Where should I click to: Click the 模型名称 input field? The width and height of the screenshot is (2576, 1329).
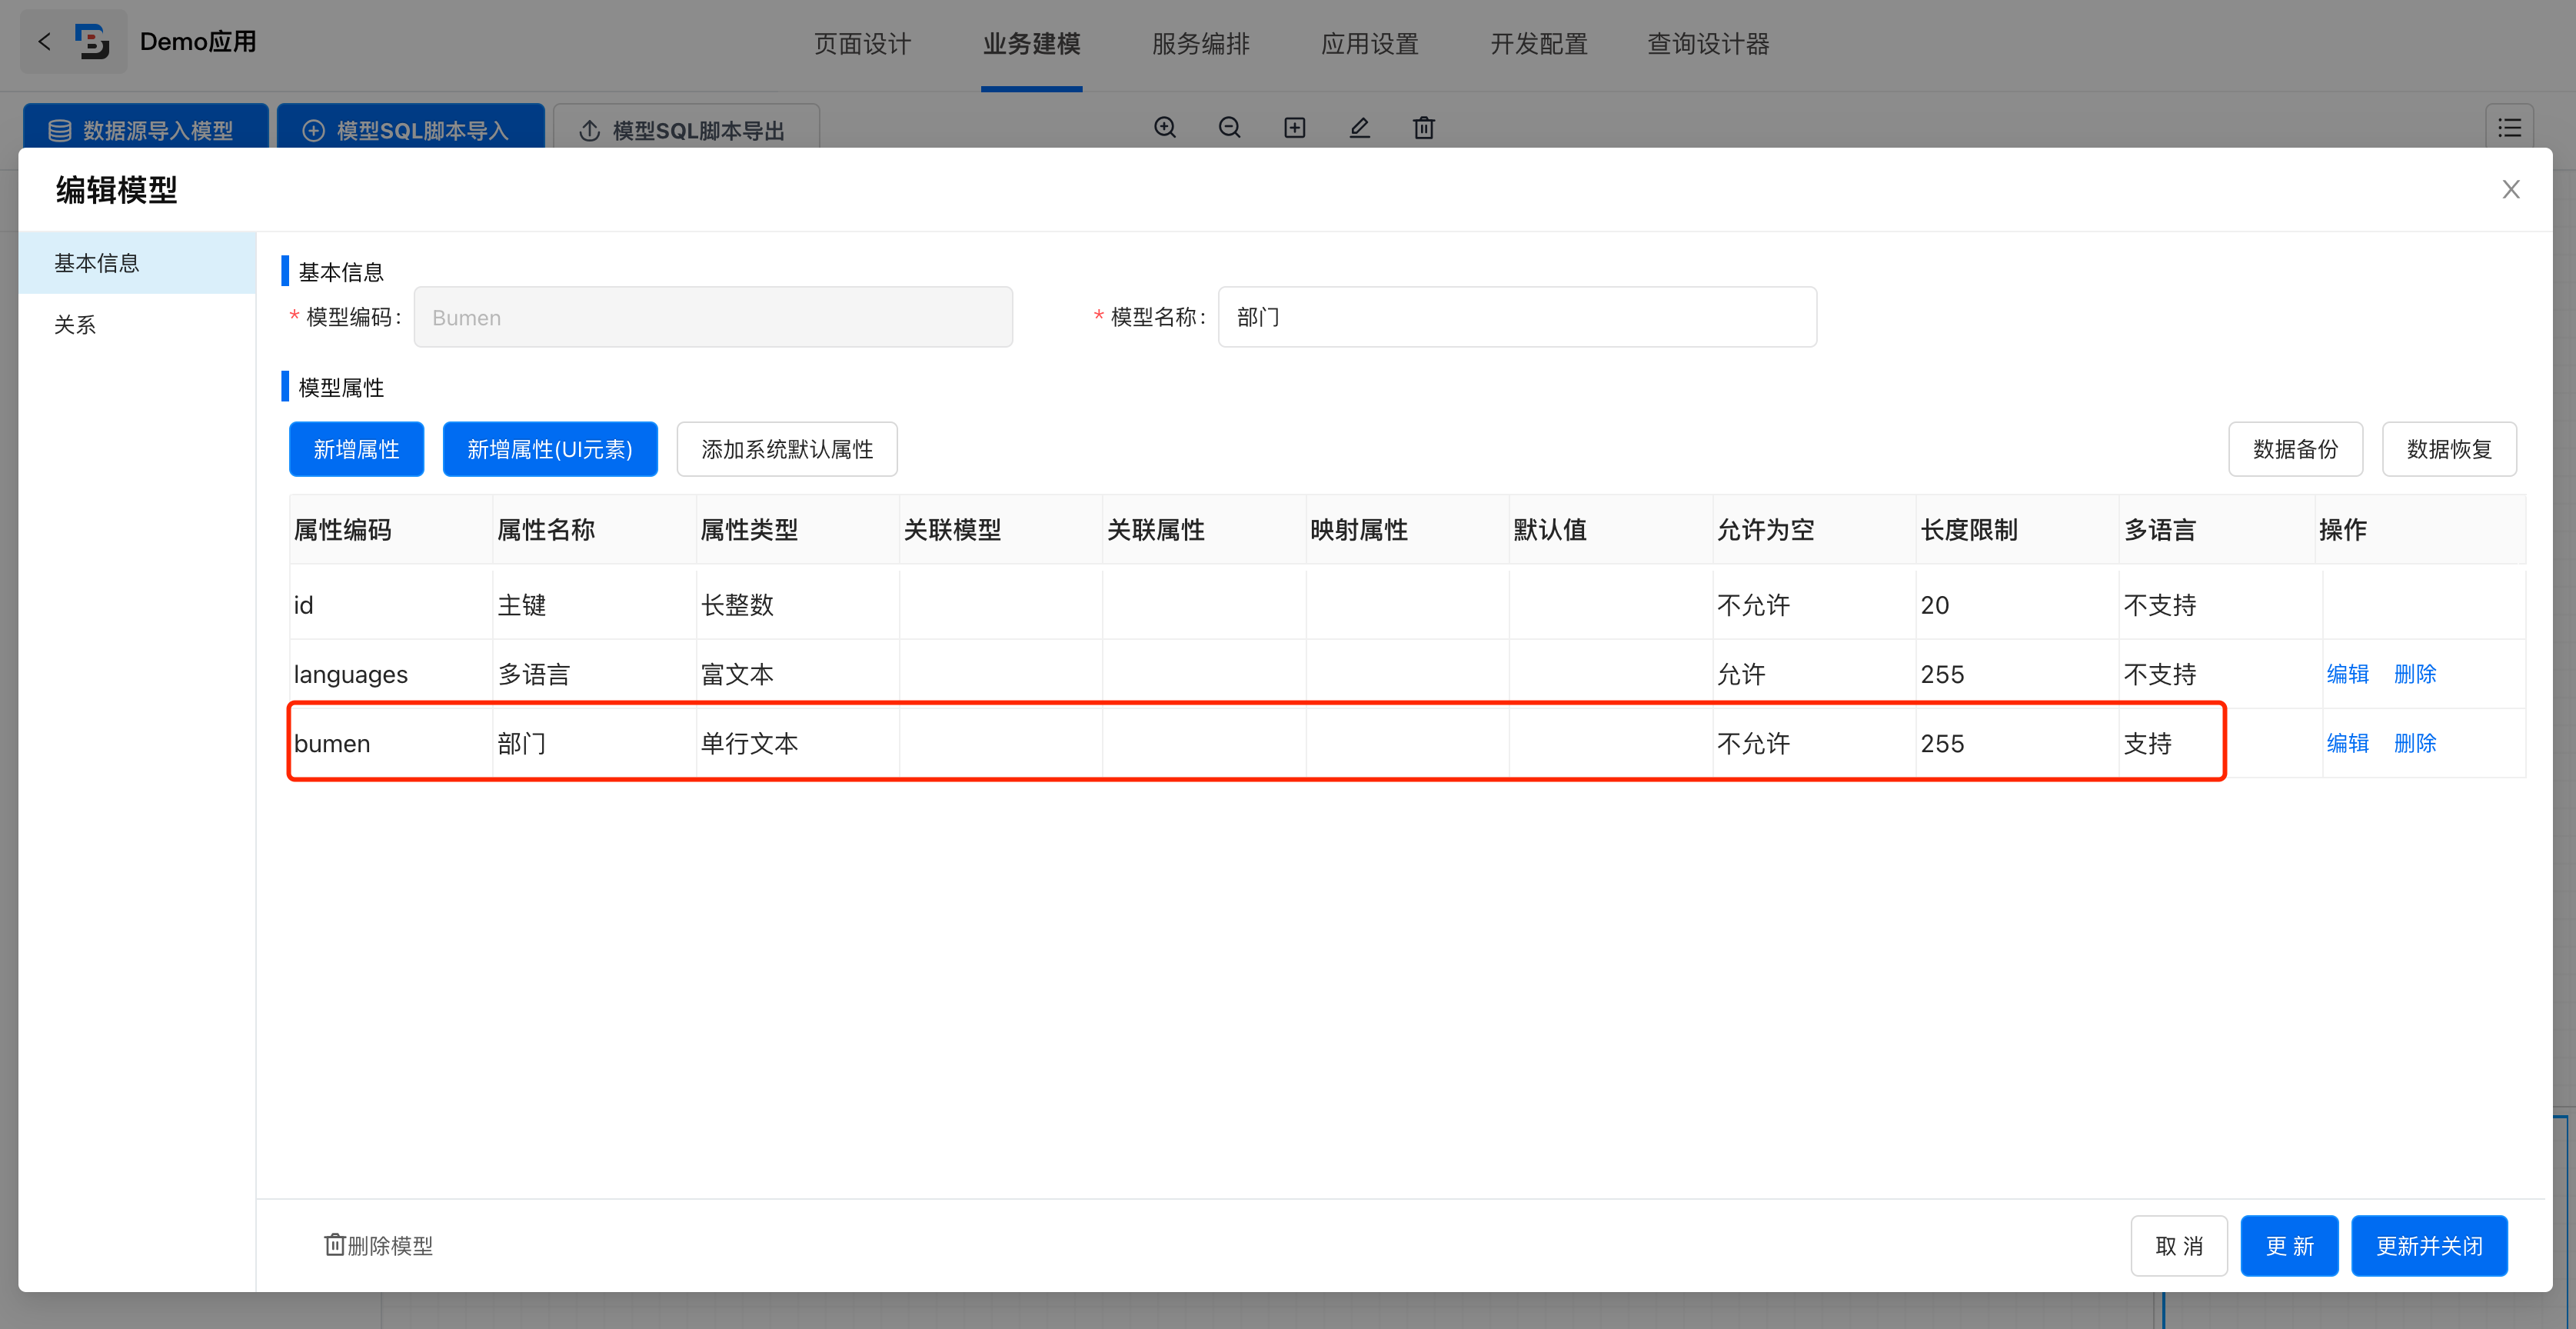coord(1517,317)
